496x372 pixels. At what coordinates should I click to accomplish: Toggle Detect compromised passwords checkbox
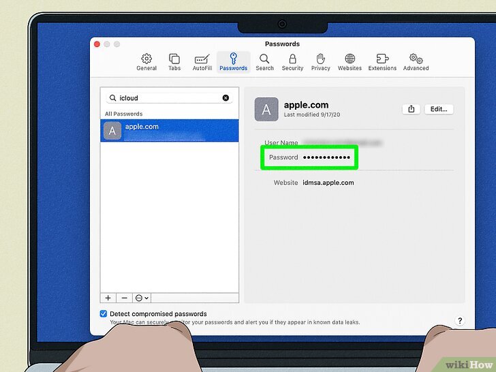(104, 313)
